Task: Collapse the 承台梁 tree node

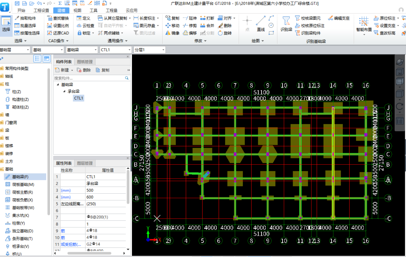Action: point(64,91)
